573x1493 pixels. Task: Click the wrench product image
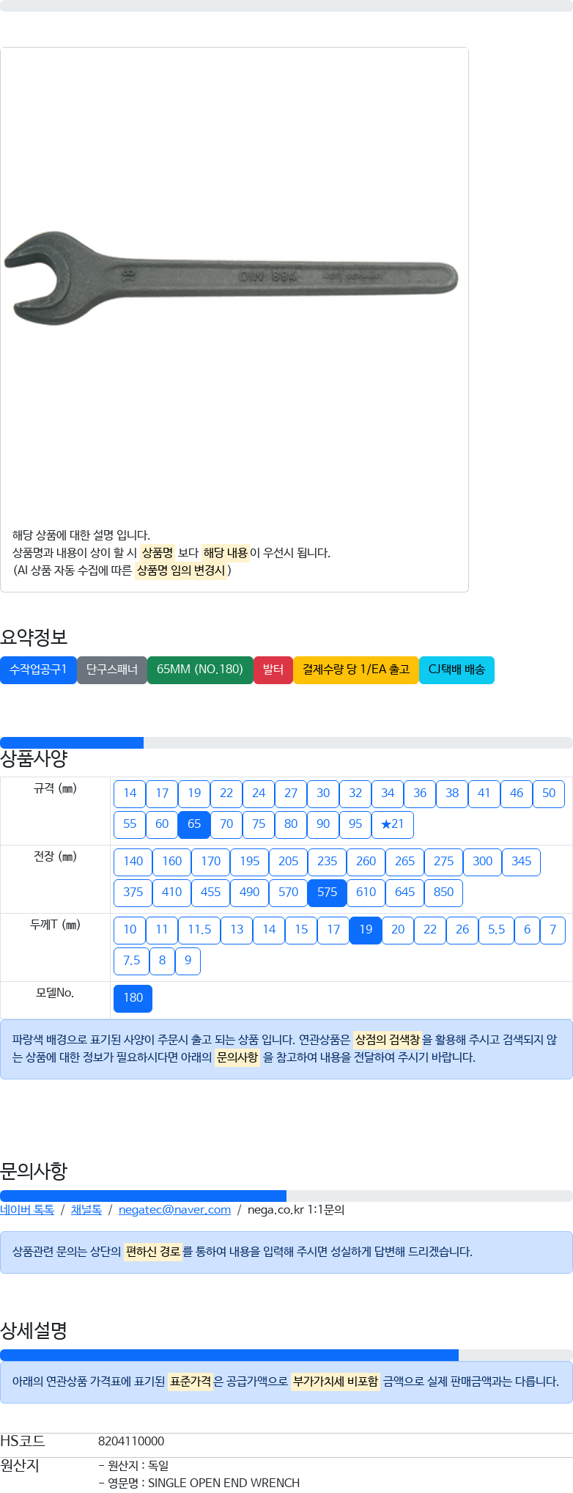point(232,277)
